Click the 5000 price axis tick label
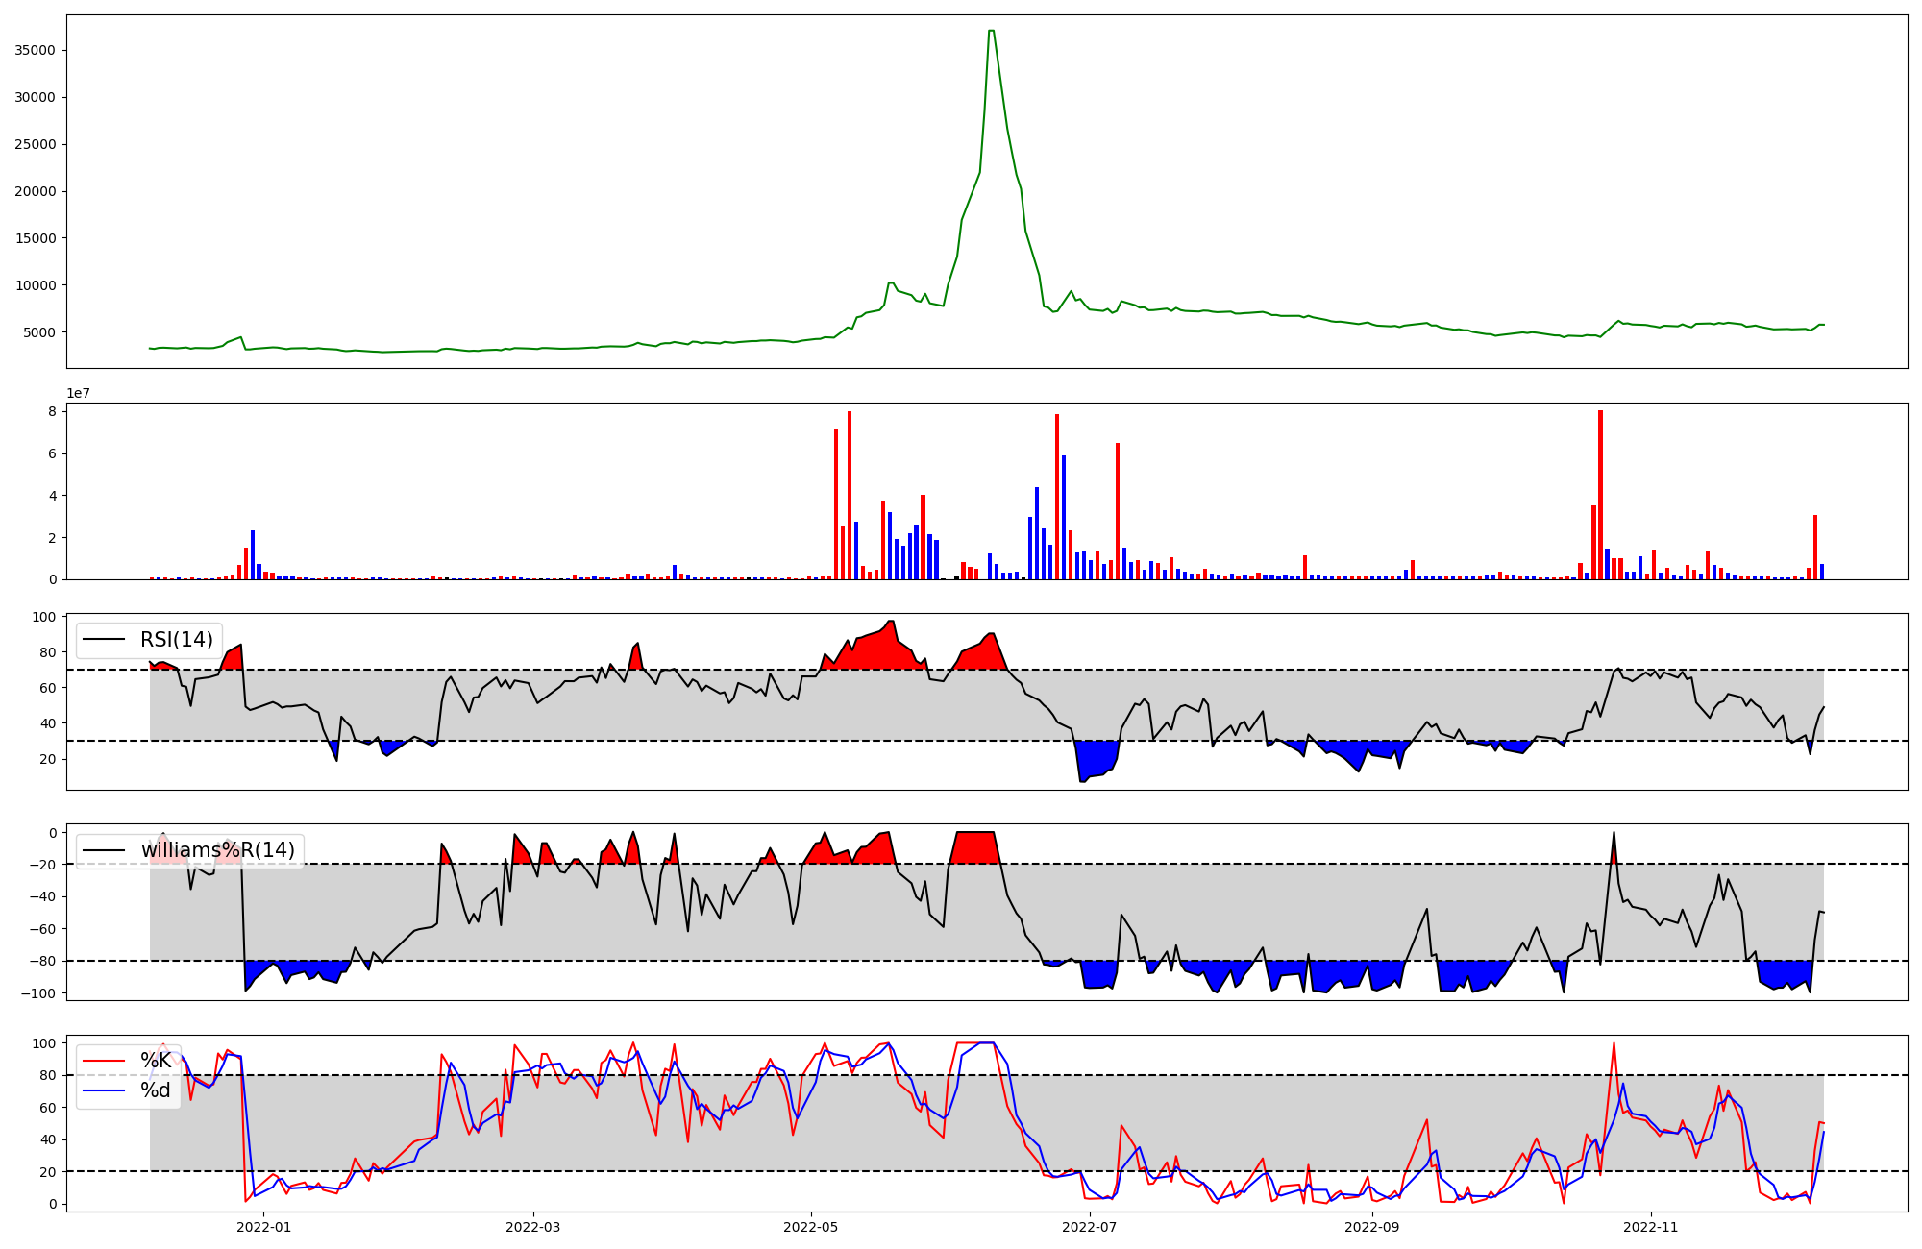 click(x=39, y=332)
